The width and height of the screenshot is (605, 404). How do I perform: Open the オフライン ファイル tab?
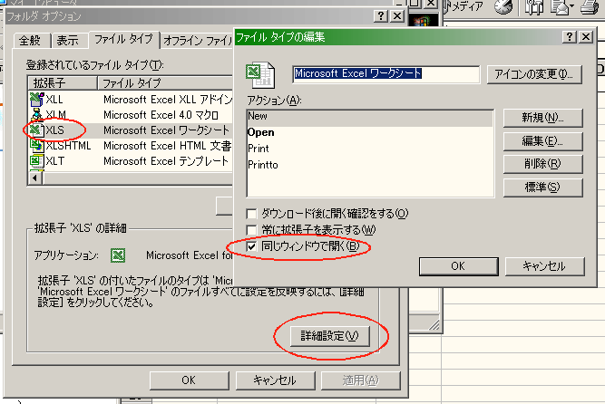[199, 41]
